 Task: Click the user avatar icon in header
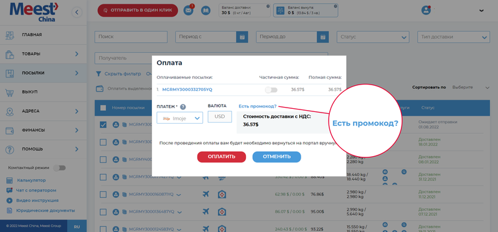(426, 10)
